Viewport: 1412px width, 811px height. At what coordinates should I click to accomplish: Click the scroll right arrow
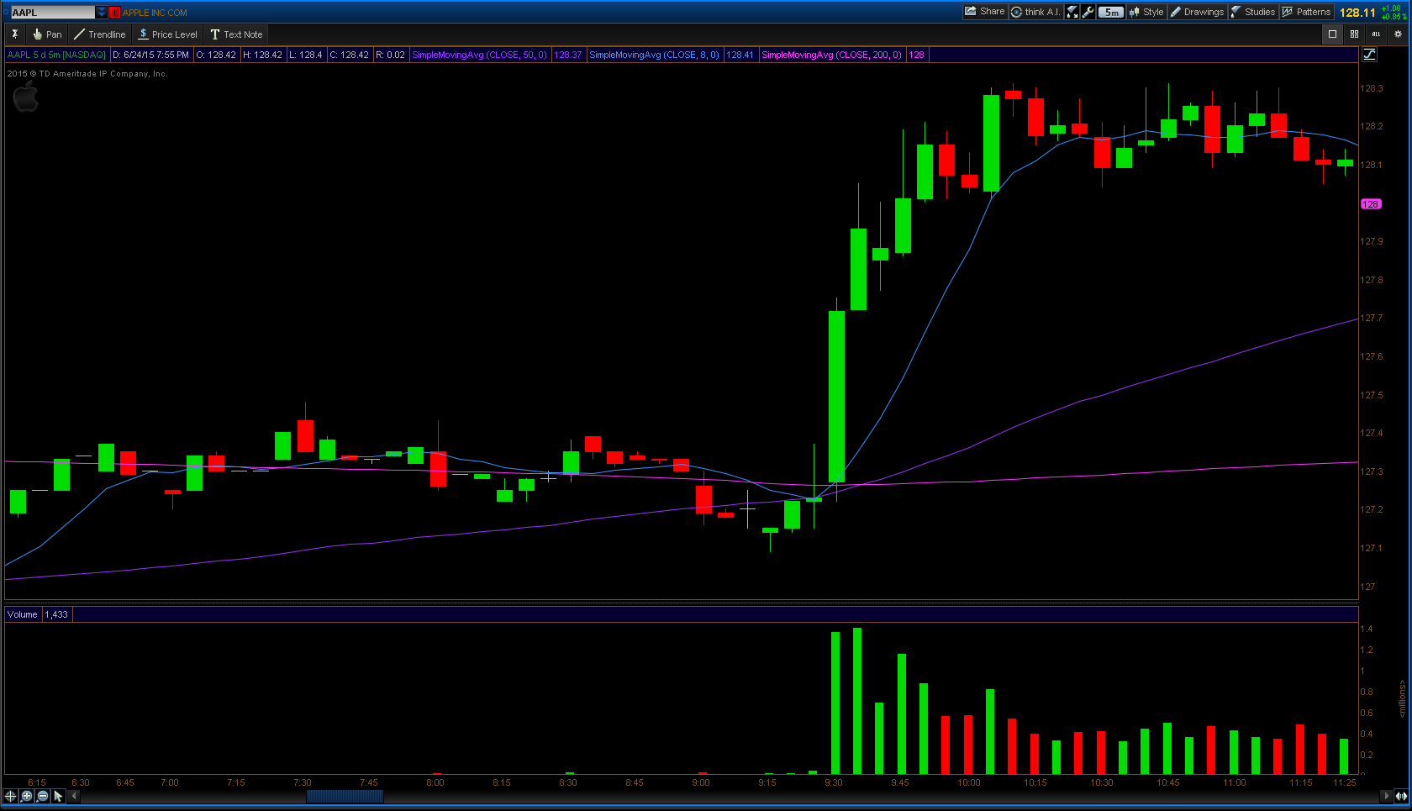[1386, 796]
